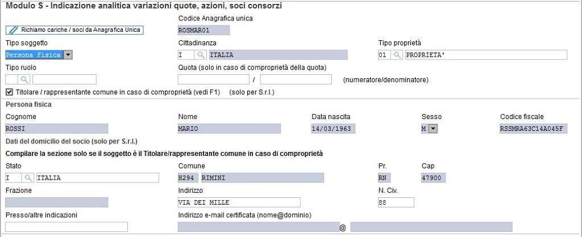Expand the Tipo soggetto dropdown arrow
582x237 pixels.
click(x=68, y=55)
